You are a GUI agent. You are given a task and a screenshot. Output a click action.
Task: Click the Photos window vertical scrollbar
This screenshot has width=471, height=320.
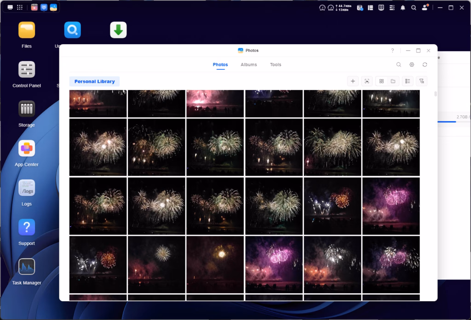click(x=436, y=94)
